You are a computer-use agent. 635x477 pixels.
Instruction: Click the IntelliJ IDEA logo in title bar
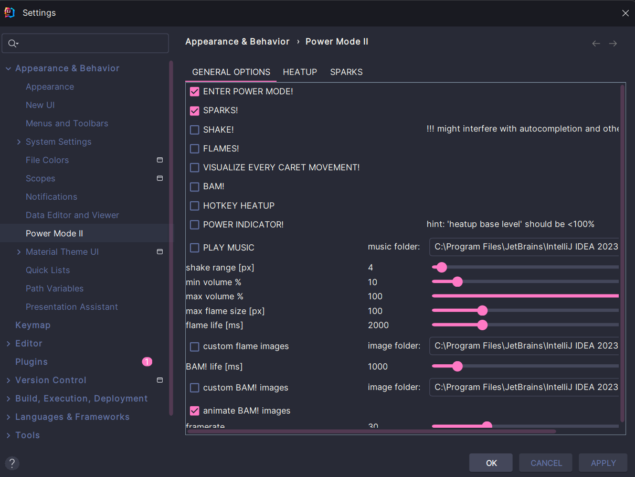tap(9, 13)
